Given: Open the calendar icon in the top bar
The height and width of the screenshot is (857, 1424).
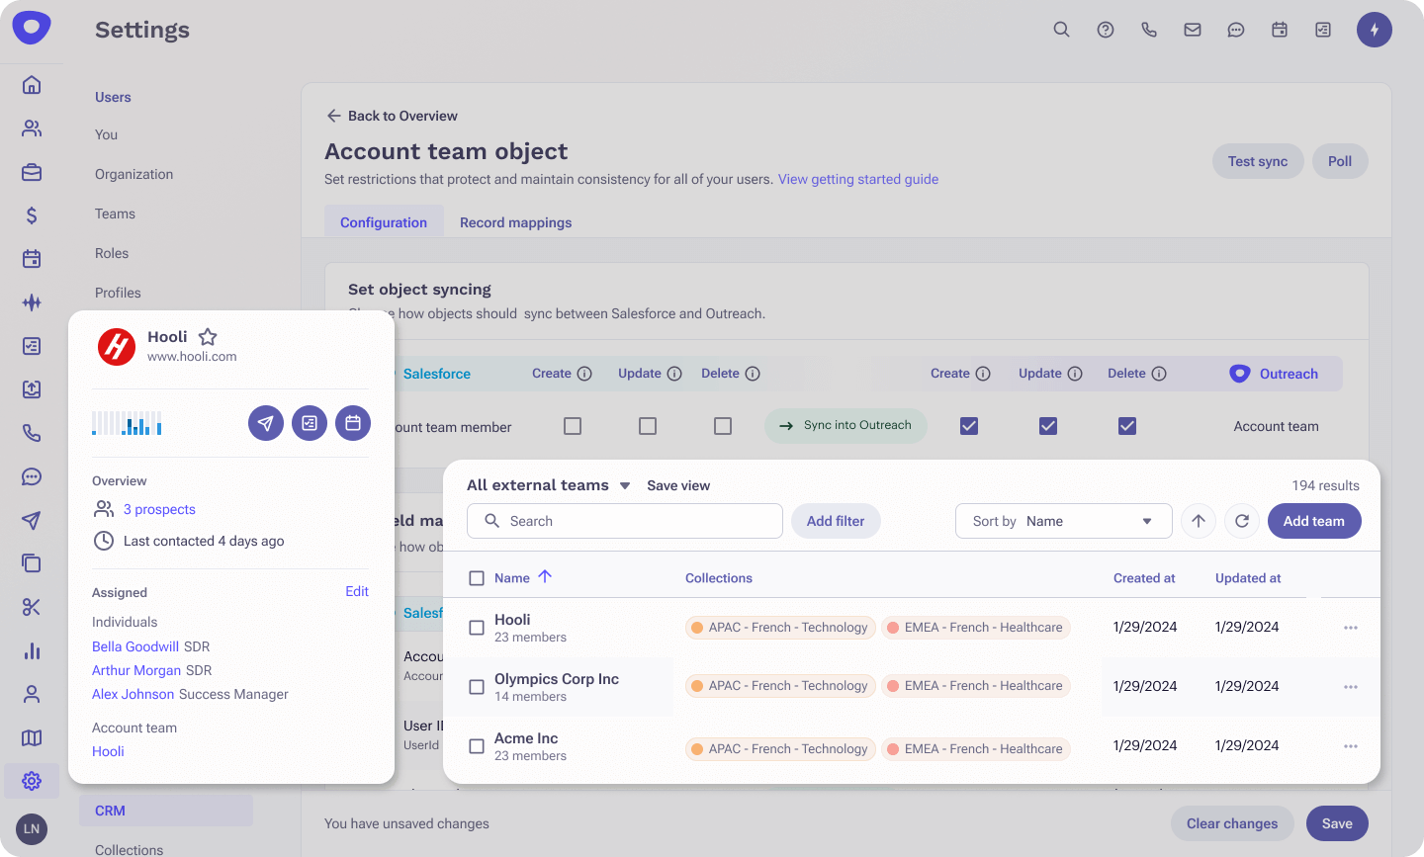Looking at the screenshot, I should point(1280,30).
